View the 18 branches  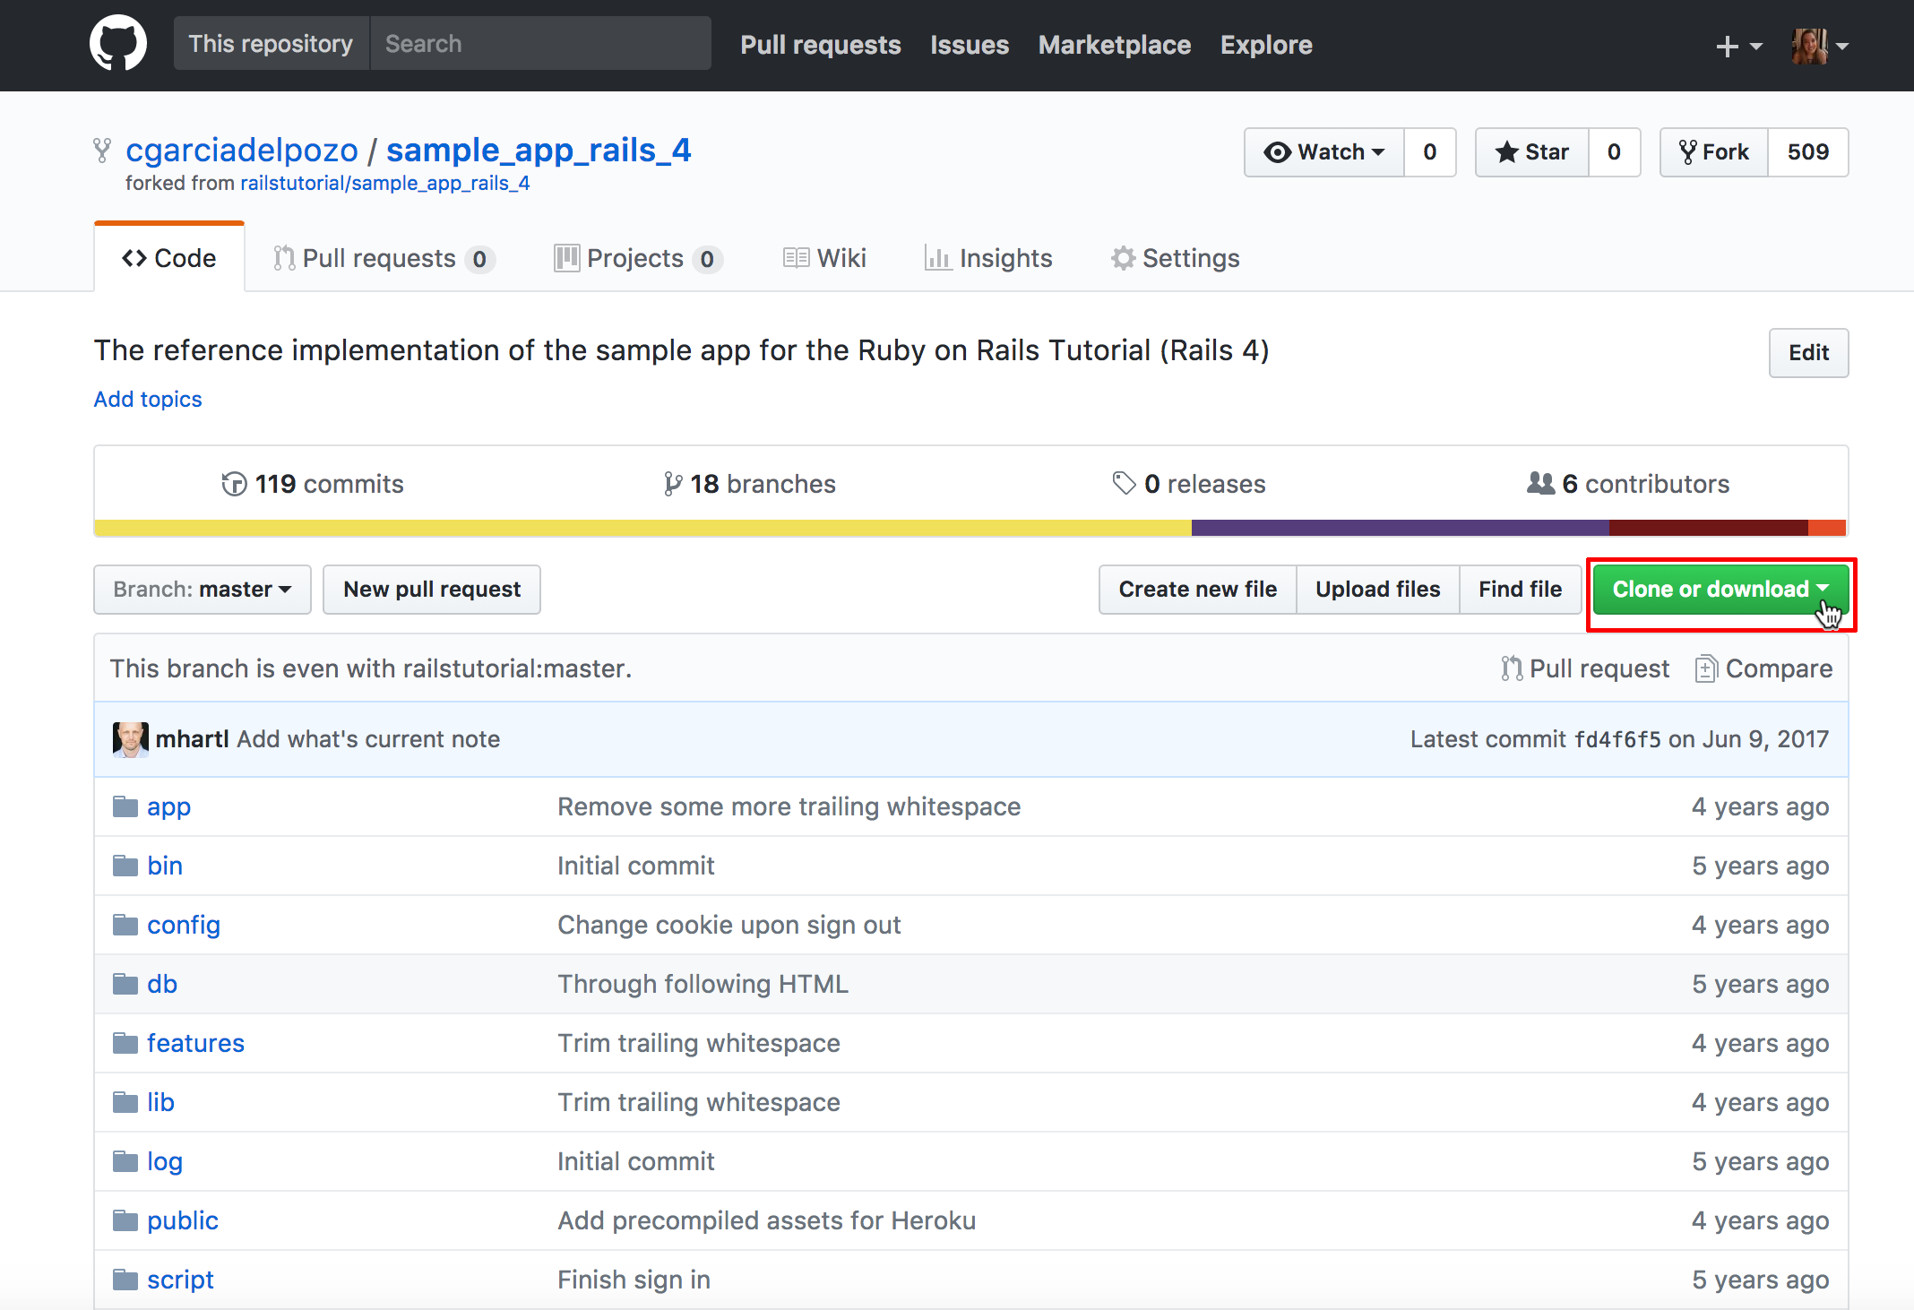point(749,484)
